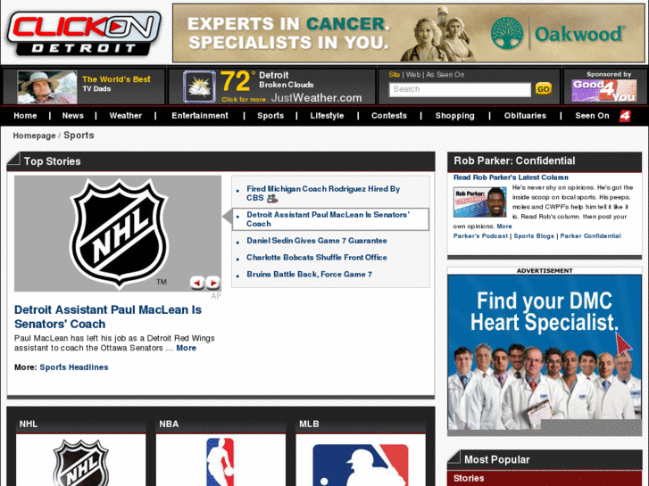Open the News menu
649x486 pixels.
coord(73,116)
